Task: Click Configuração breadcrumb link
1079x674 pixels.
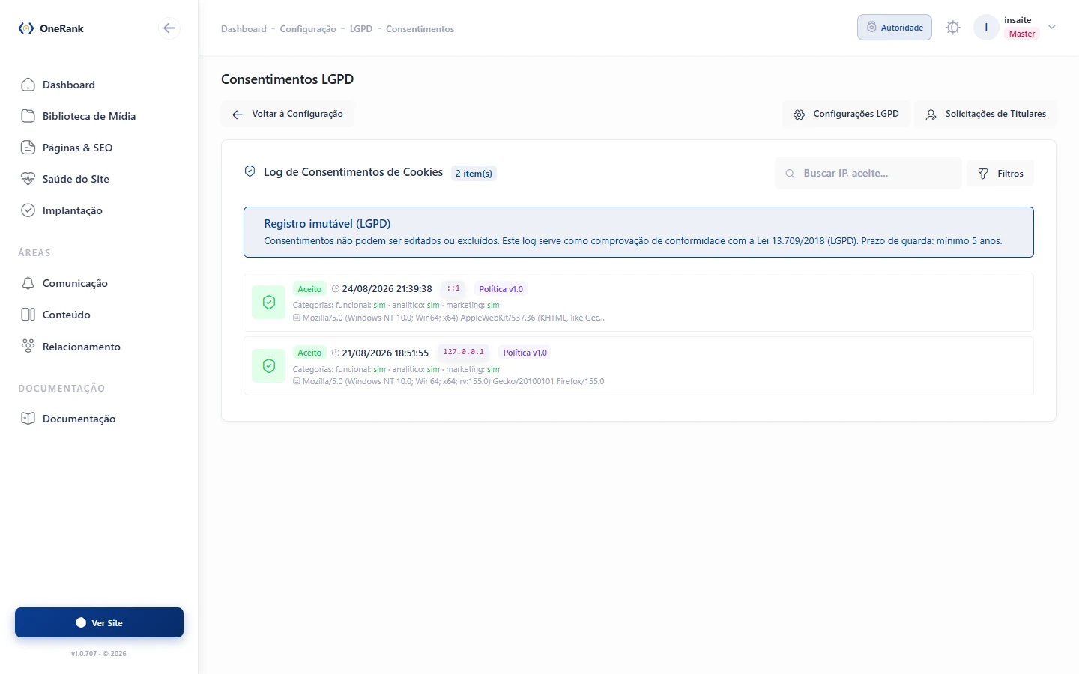Action: click(x=308, y=29)
